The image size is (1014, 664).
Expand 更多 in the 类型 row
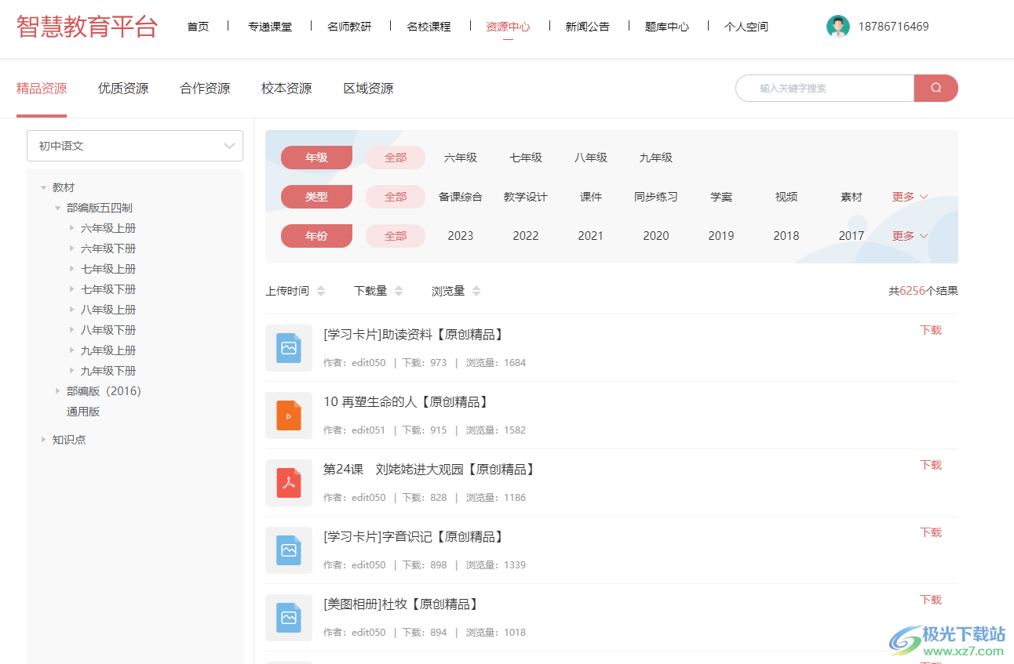[910, 197]
